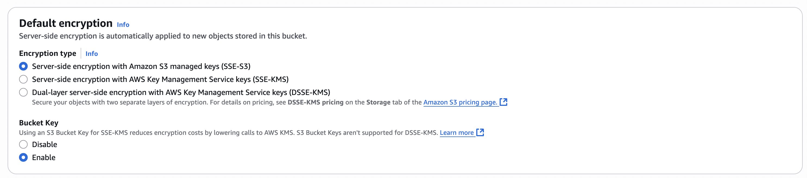Viewport: 807px width, 178px height.
Task: Pick the DSSE-KMS dual-layer radio button
Action: coord(24,92)
